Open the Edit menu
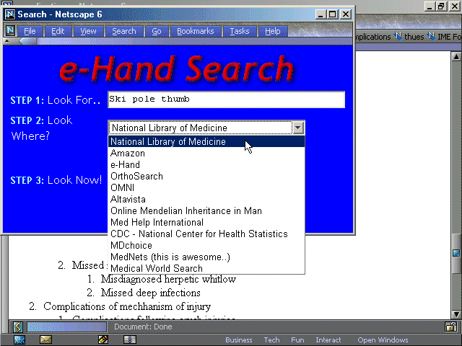The height and width of the screenshot is (346, 462). click(58, 31)
